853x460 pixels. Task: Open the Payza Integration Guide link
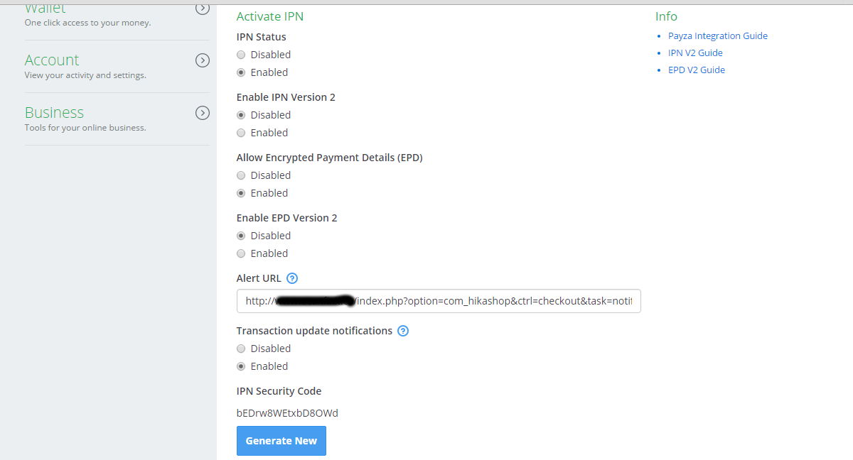718,36
